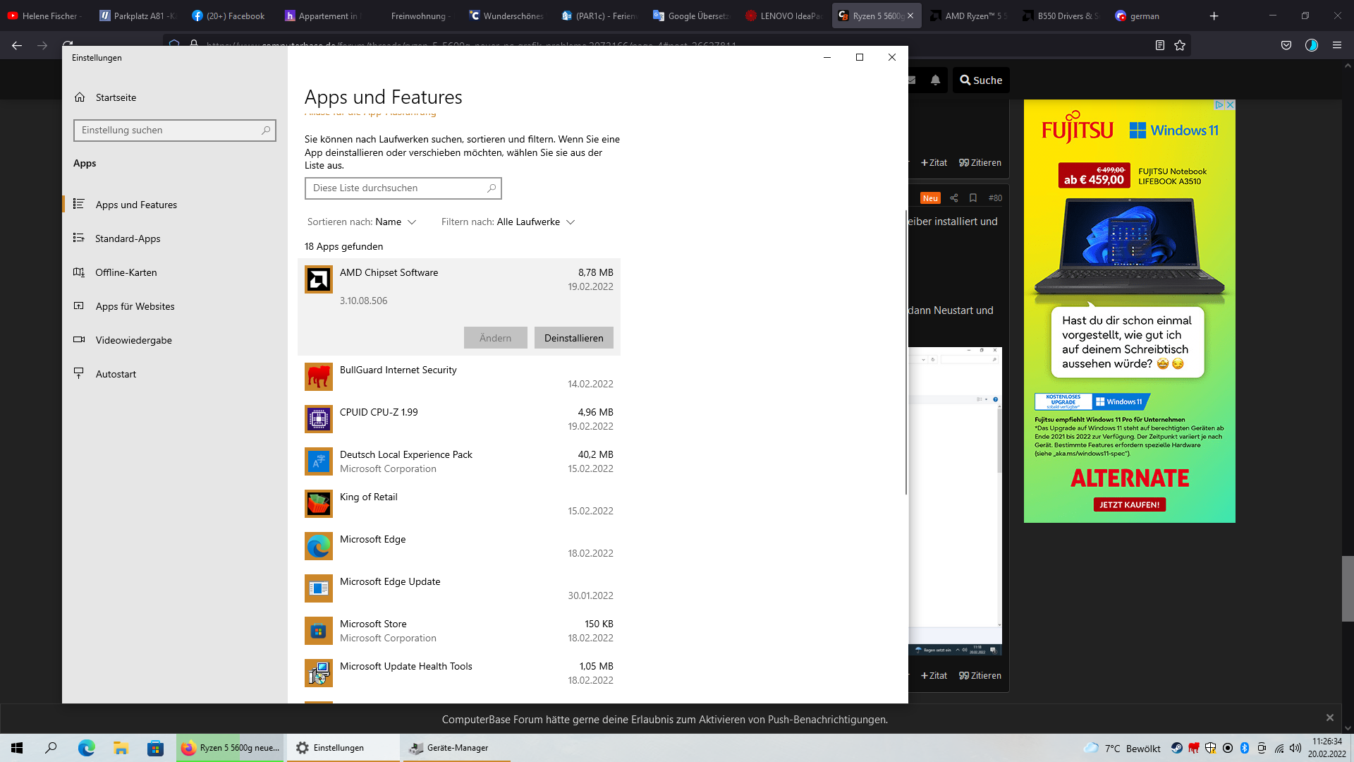Click the Diese Liste durchsuchen field

(396, 188)
